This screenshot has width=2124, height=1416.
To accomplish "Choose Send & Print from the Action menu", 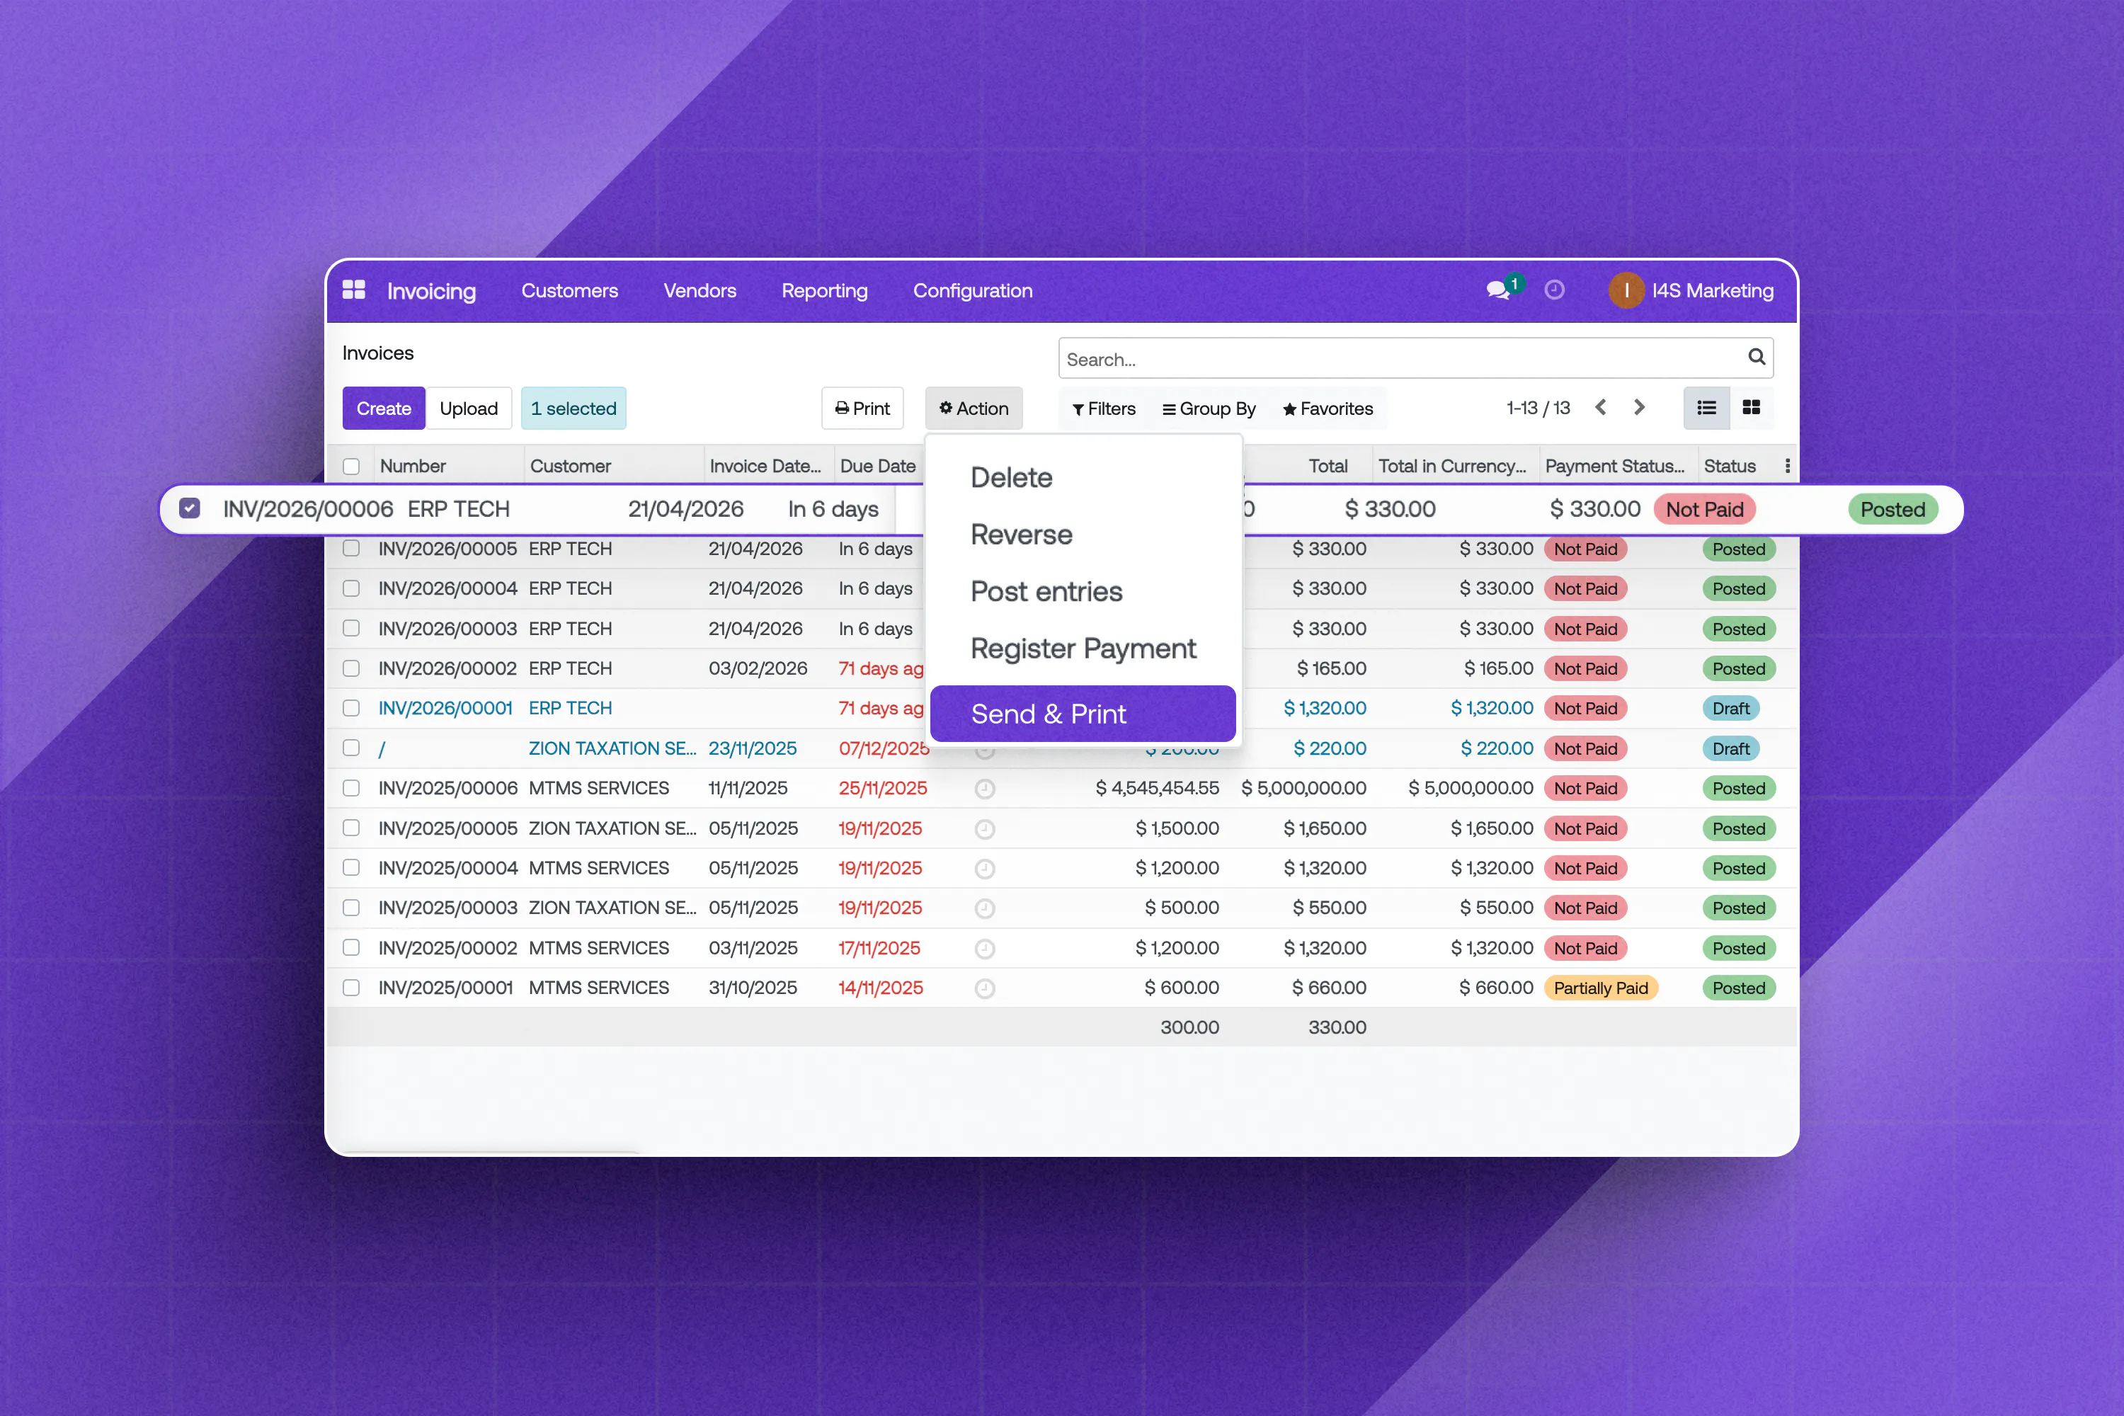I will click(x=1083, y=714).
